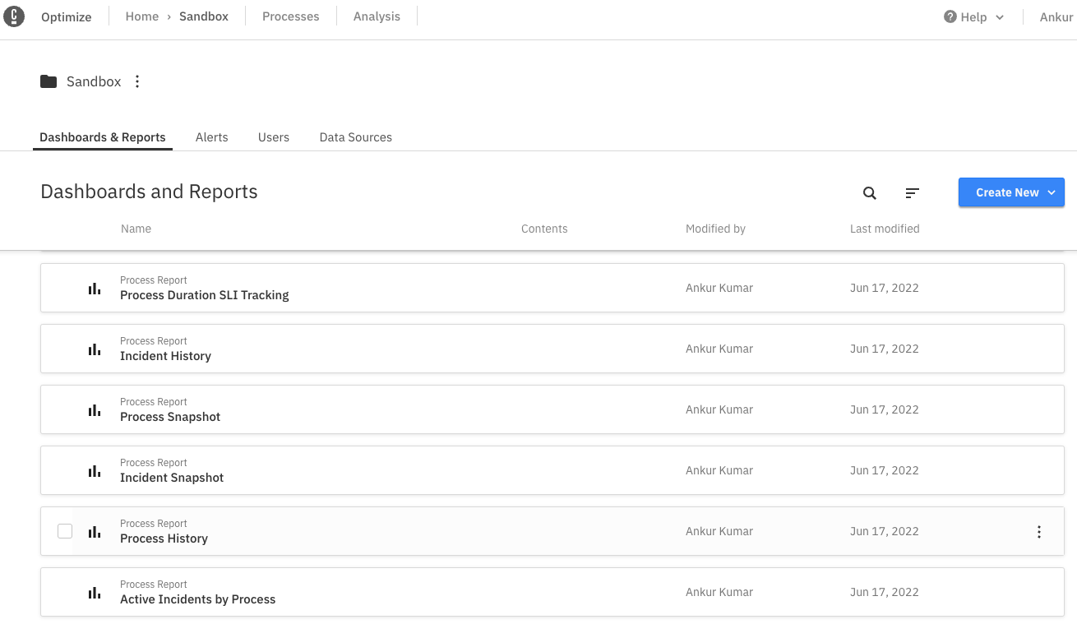Click Jun 17, 2022 in Process Snapshot row
Screen dimensions: 1077x624
(x=885, y=409)
